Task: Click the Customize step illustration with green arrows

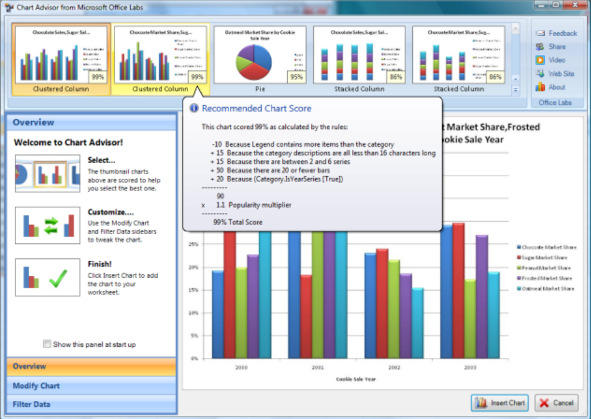Action: tap(47, 225)
